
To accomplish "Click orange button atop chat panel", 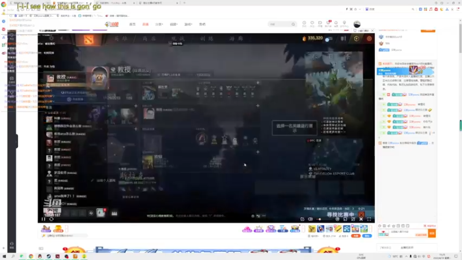I will (428, 30).
